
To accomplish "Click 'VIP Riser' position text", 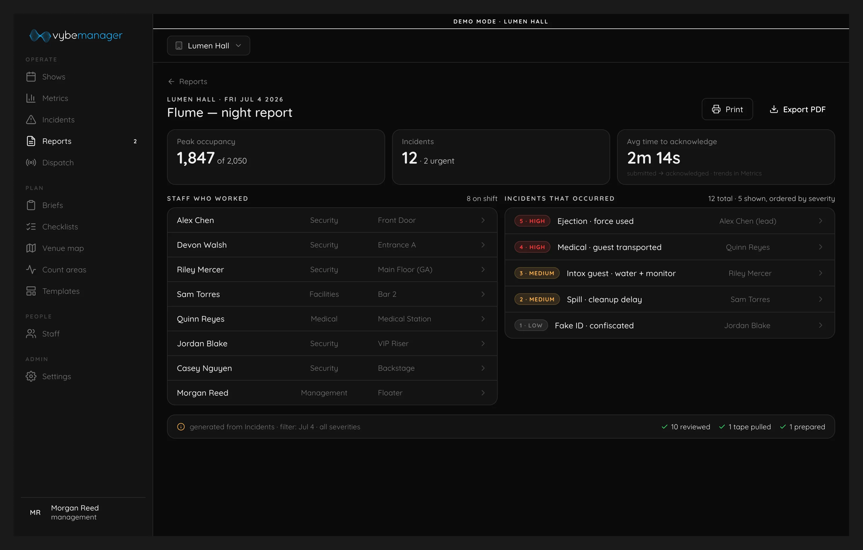I will (x=393, y=343).
